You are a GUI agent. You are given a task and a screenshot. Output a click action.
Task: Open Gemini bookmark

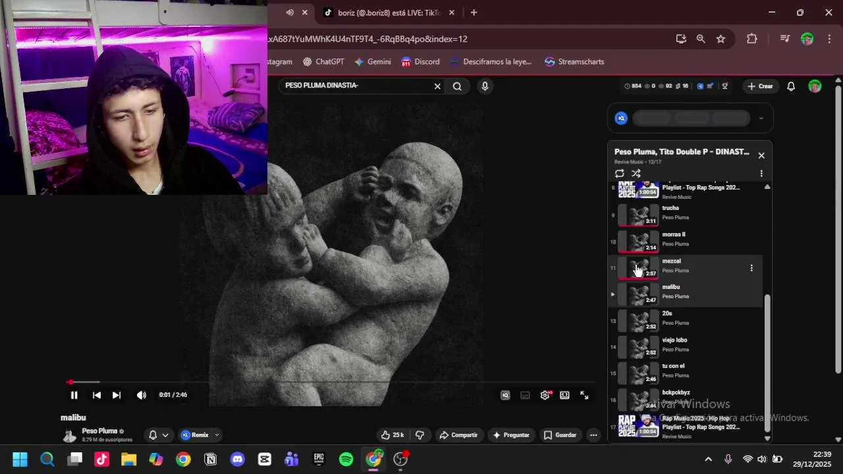[x=372, y=62]
